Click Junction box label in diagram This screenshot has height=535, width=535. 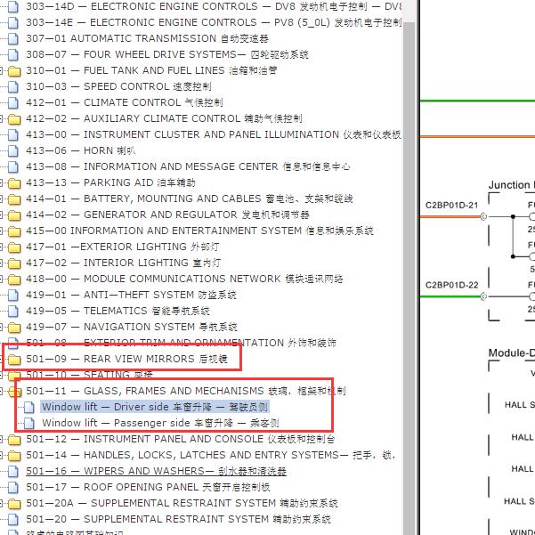pos(512,185)
